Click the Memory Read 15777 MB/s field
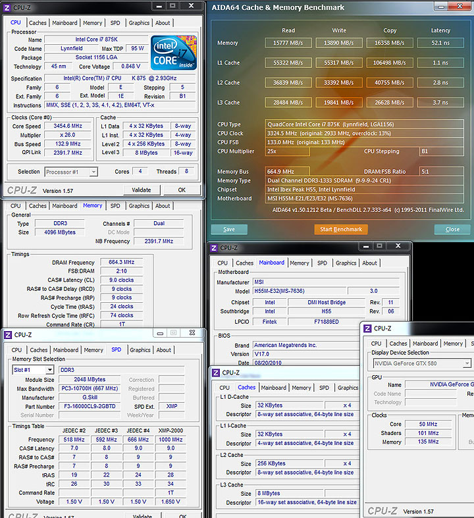Viewport: 474px width, 518px height. 288,43
